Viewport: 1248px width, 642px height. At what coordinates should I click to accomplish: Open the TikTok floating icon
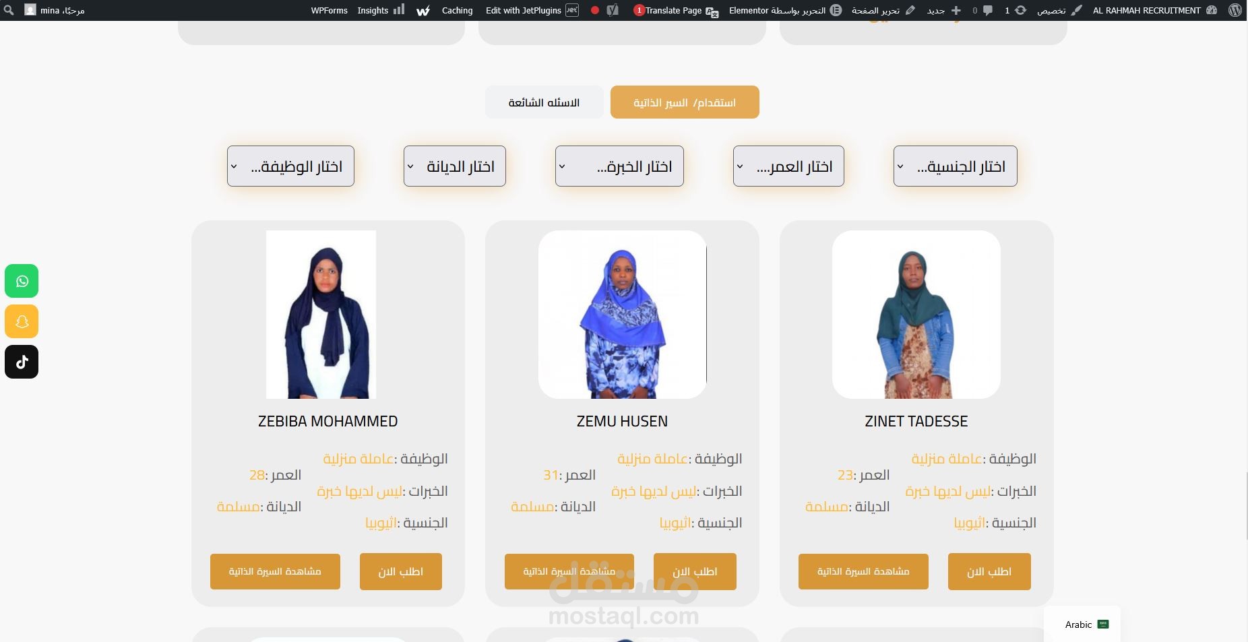(22, 362)
